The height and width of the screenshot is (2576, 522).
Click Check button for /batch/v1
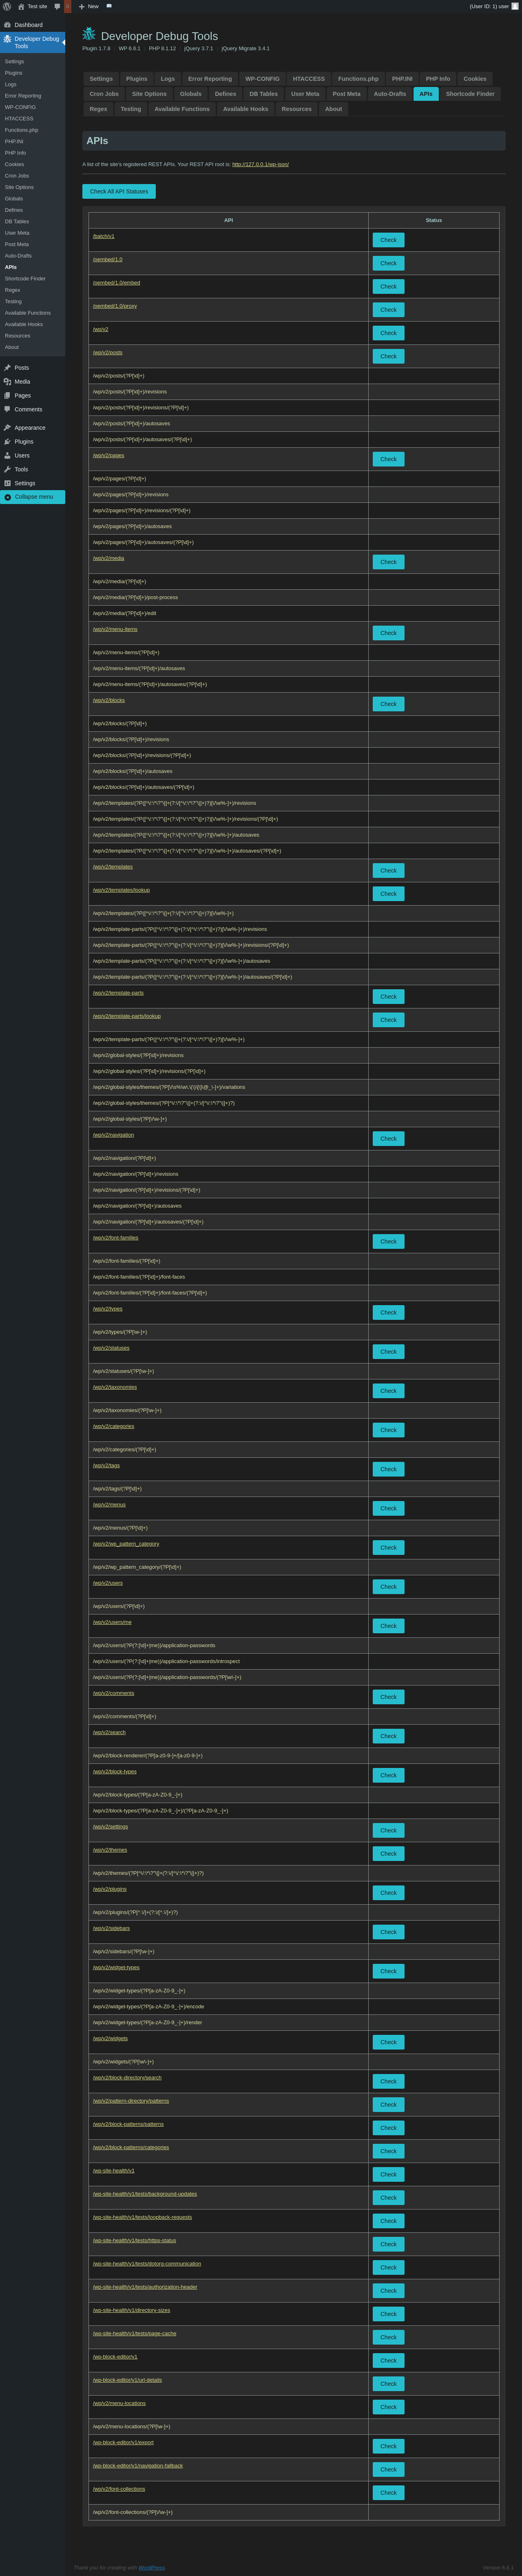pyautogui.click(x=388, y=240)
